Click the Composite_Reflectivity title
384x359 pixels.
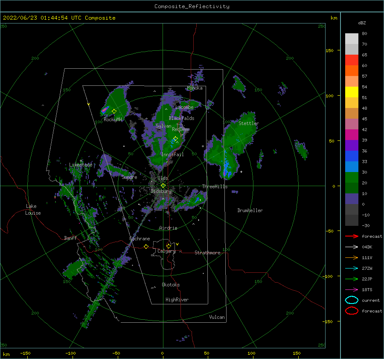point(192,6)
